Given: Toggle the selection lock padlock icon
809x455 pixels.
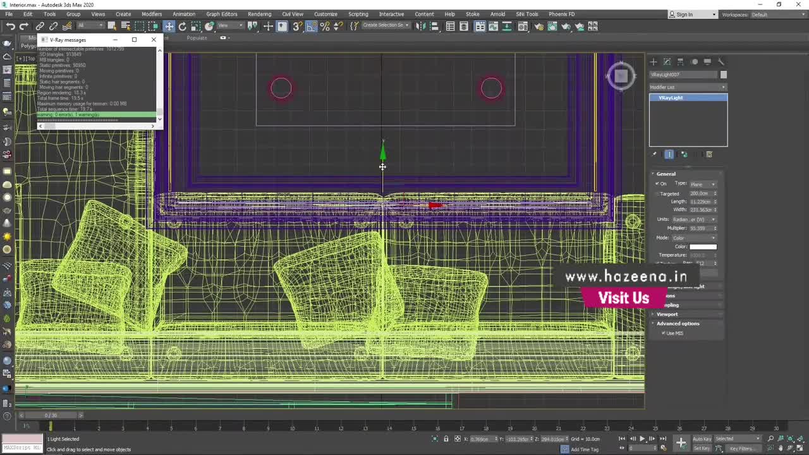Looking at the screenshot, I should (x=446, y=439).
